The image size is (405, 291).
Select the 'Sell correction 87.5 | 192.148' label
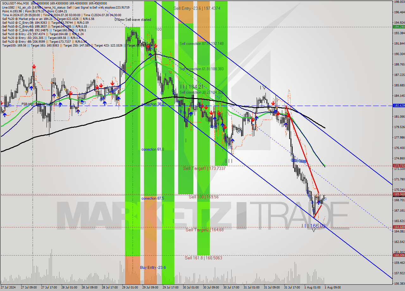click(x=202, y=44)
